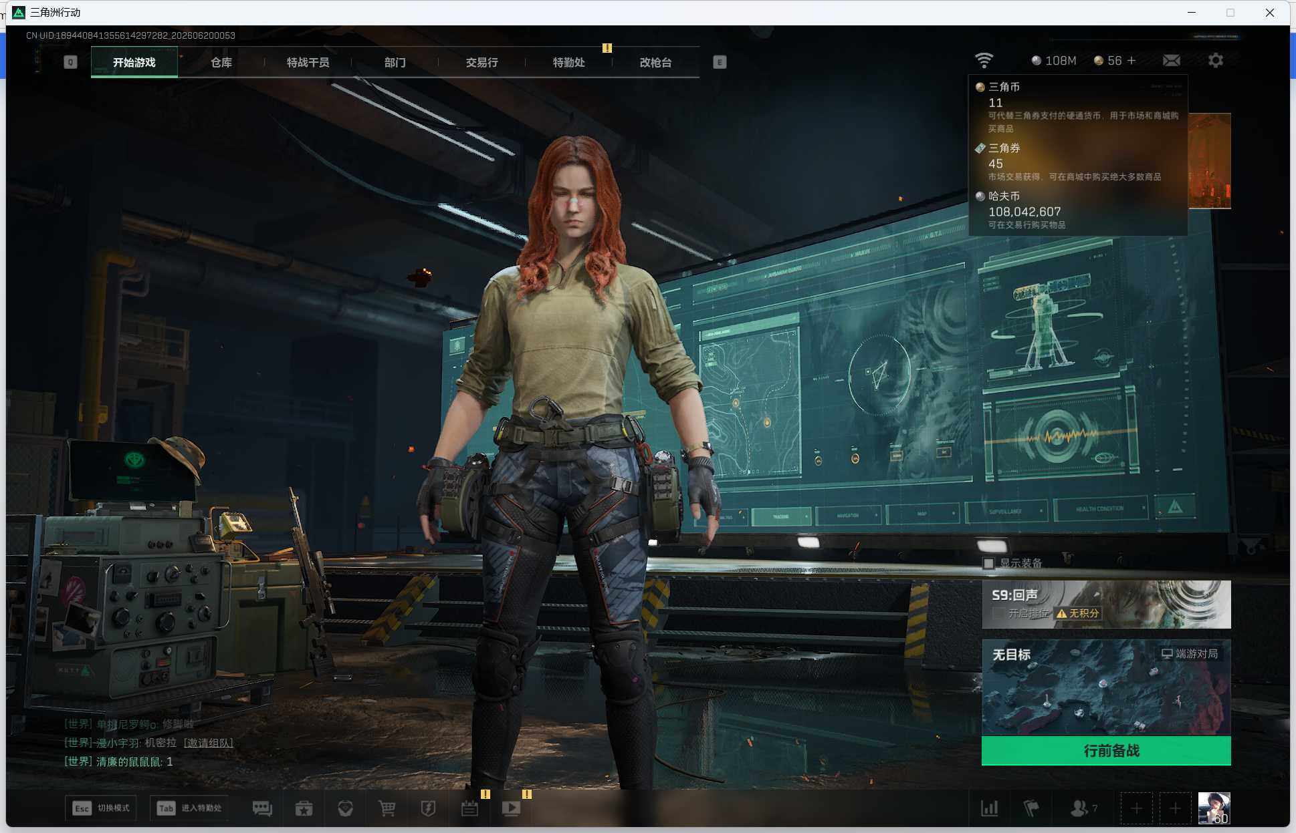
Task: Go to the 特勤处 tab
Action: tap(569, 62)
